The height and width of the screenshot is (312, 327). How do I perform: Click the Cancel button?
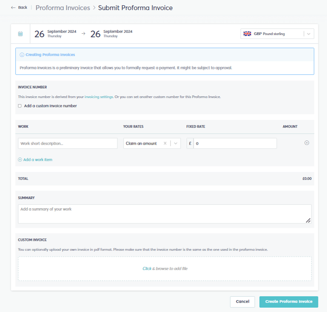pyautogui.click(x=242, y=302)
